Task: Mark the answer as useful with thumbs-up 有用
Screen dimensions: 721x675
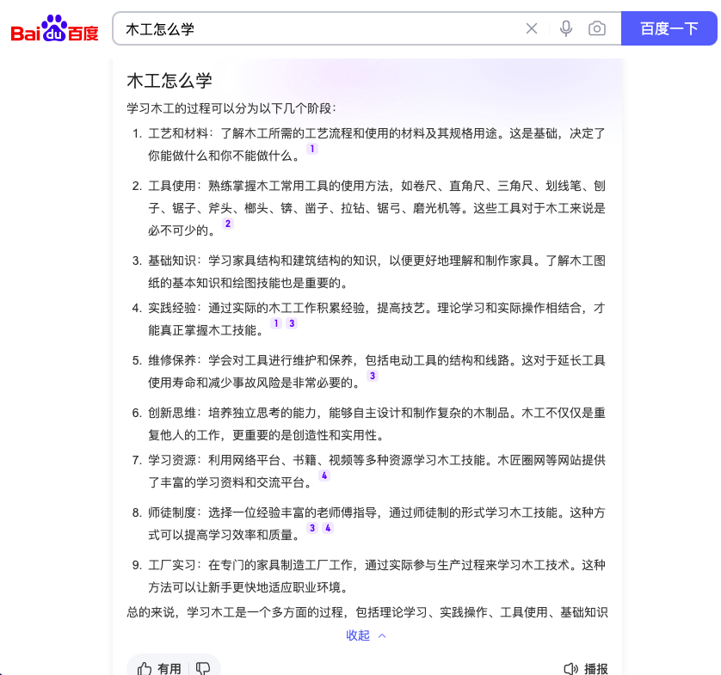Action: click(x=159, y=669)
